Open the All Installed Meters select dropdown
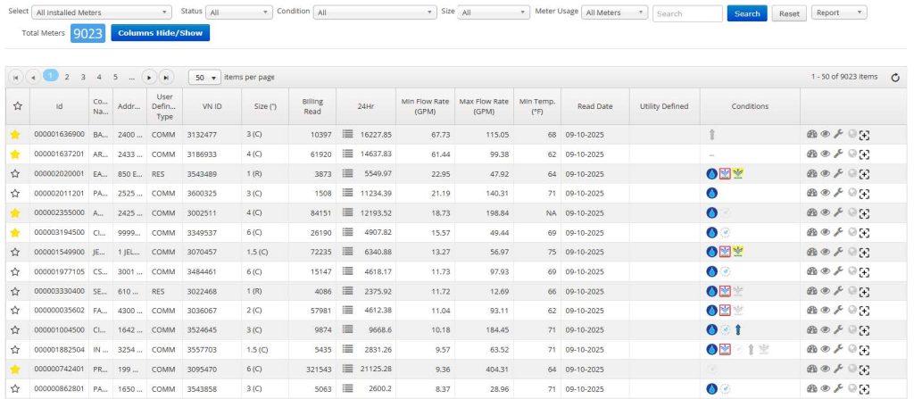914x399 pixels. (102, 12)
